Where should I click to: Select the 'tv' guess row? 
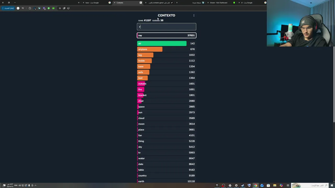coord(166,152)
